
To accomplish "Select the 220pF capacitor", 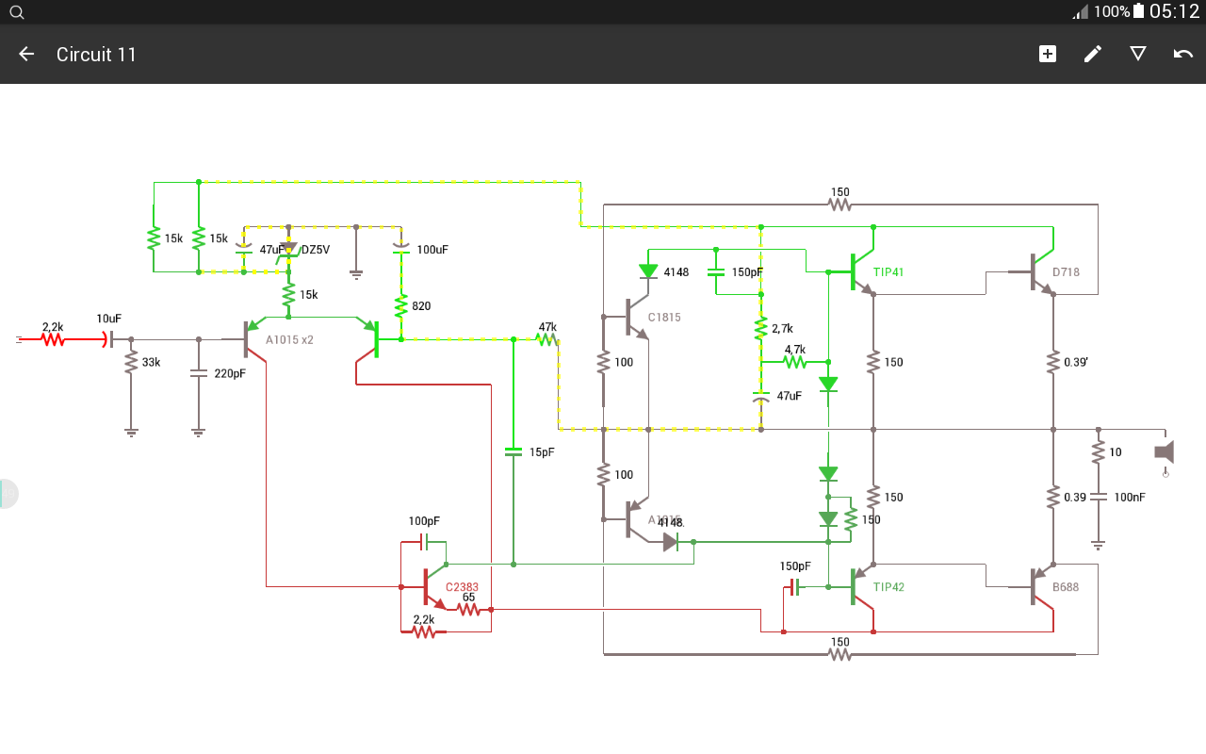I will coord(198,373).
